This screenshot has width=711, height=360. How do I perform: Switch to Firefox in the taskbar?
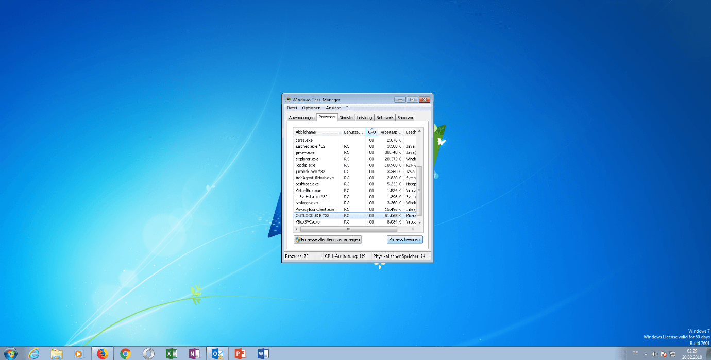click(102, 353)
